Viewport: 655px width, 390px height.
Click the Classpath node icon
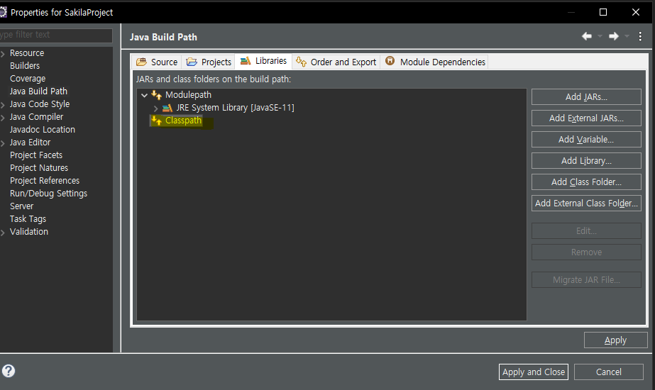(157, 121)
